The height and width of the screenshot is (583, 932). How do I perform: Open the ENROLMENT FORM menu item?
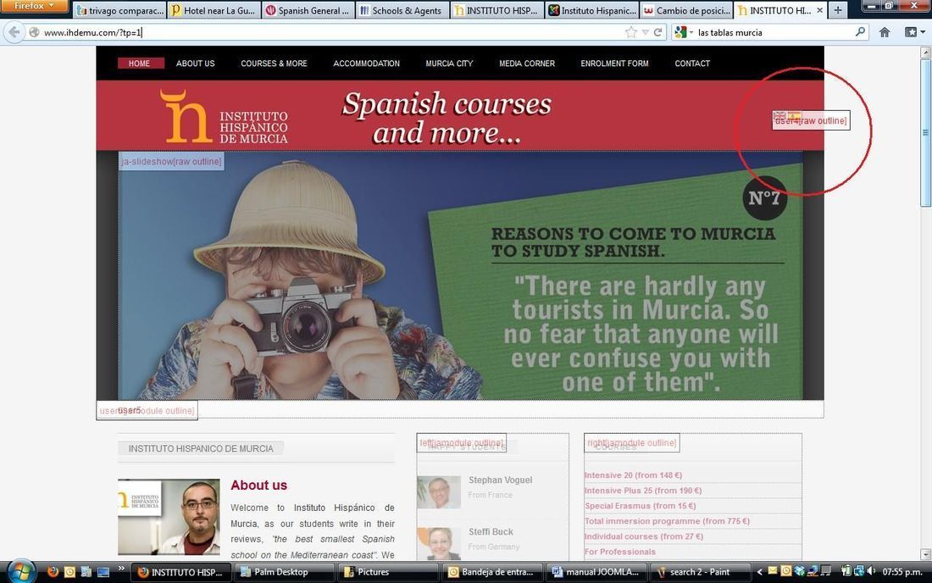(x=614, y=64)
